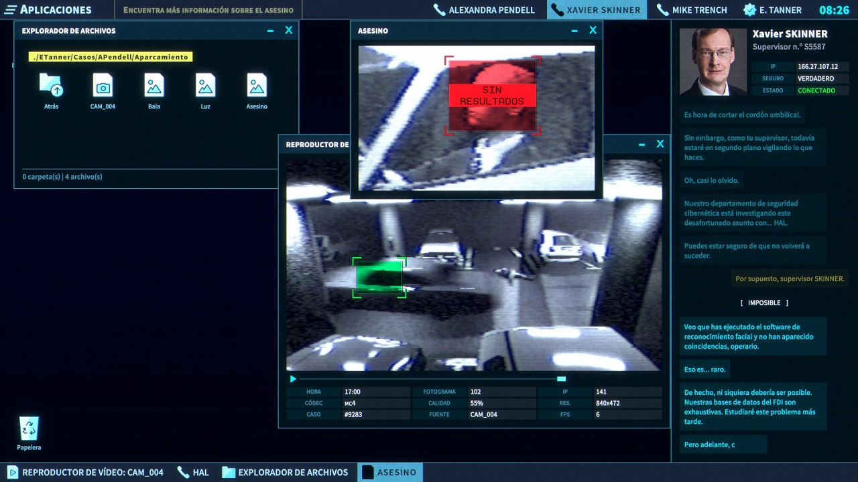Click the message "Por supuesto, supervisor SKINNER."
Image resolution: width=858 pixels, height=482 pixels.
790,278
